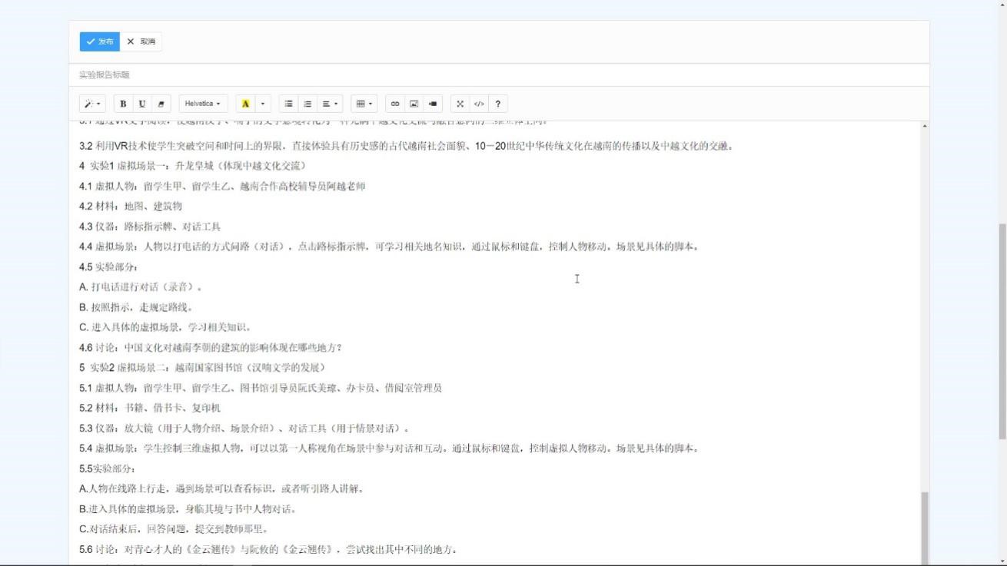
Task: Open the Helvetica font family dropdown
Action: 203,104
